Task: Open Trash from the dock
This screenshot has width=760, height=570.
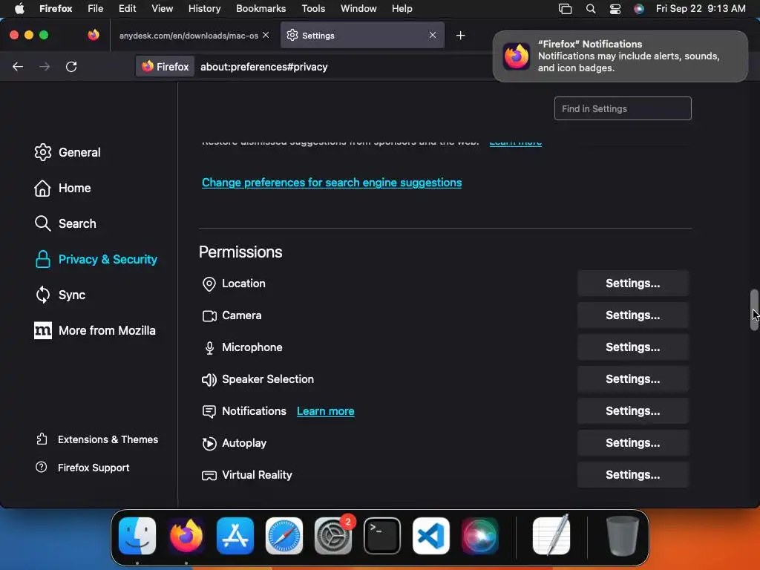Action: [x=623, y=536]
